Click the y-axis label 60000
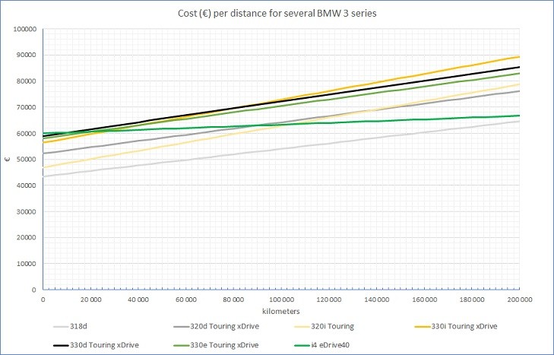Viewport: 554px width, 355px height. [x=26, y=133]
